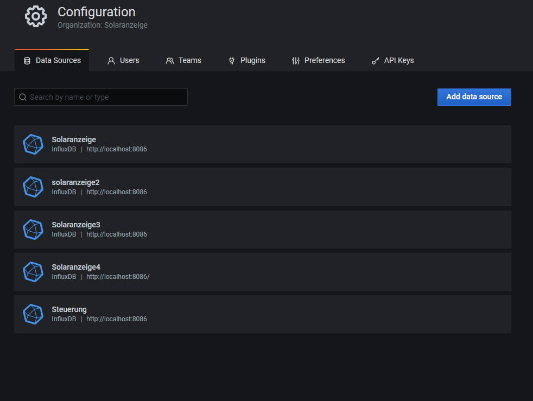Viewport: 533px width, 401px height.
Task: Open the Teams tab
Action: pos(183,60)
